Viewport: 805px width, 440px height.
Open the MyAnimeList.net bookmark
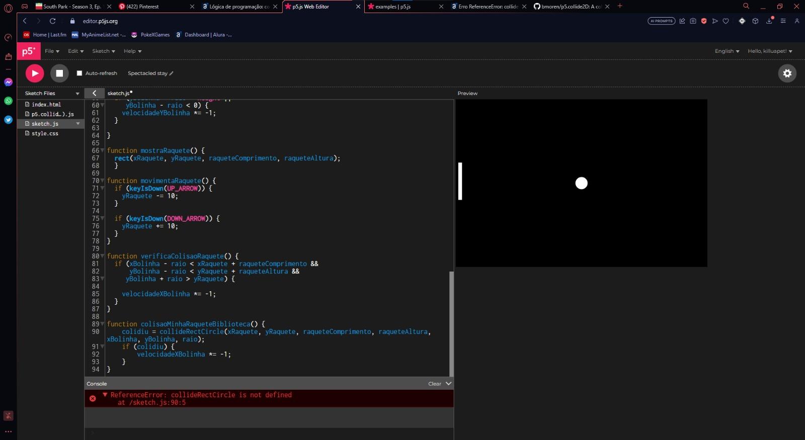click(99, 35)
